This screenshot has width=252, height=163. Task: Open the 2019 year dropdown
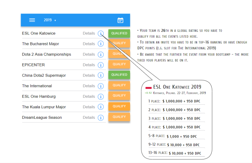pyautogui.click(x=50, y=20)
